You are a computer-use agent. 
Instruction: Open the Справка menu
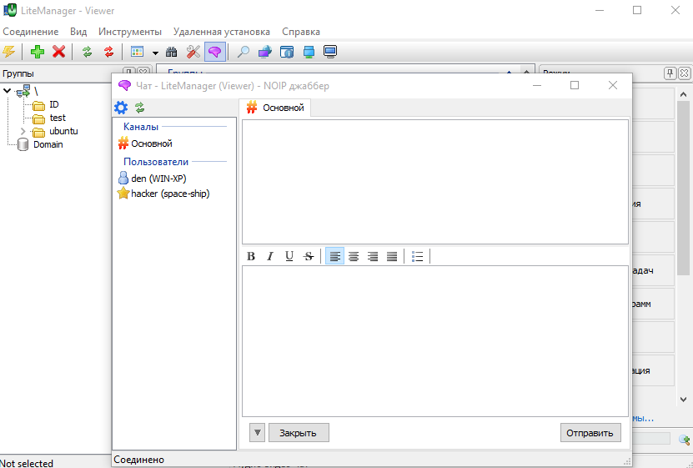tap(301, 32)
